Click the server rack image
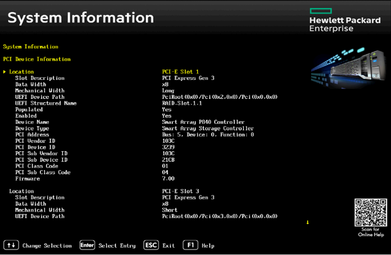 (348, 67)
